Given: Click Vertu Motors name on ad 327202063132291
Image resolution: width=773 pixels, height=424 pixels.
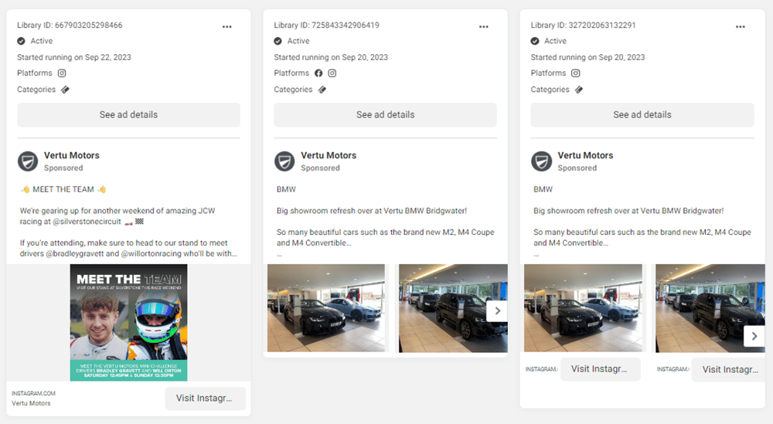Looking at the screenshot, I should [x=585, y=155].
